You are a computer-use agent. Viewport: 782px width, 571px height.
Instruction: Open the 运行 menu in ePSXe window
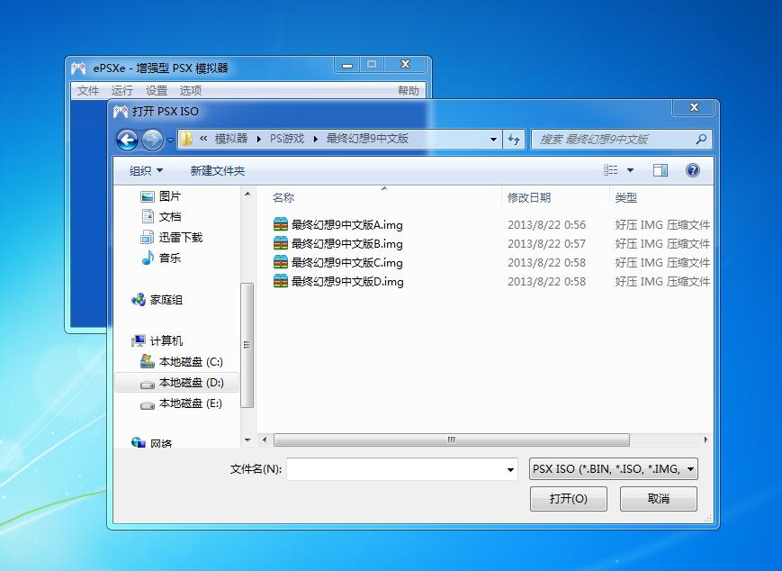point(121,90)
